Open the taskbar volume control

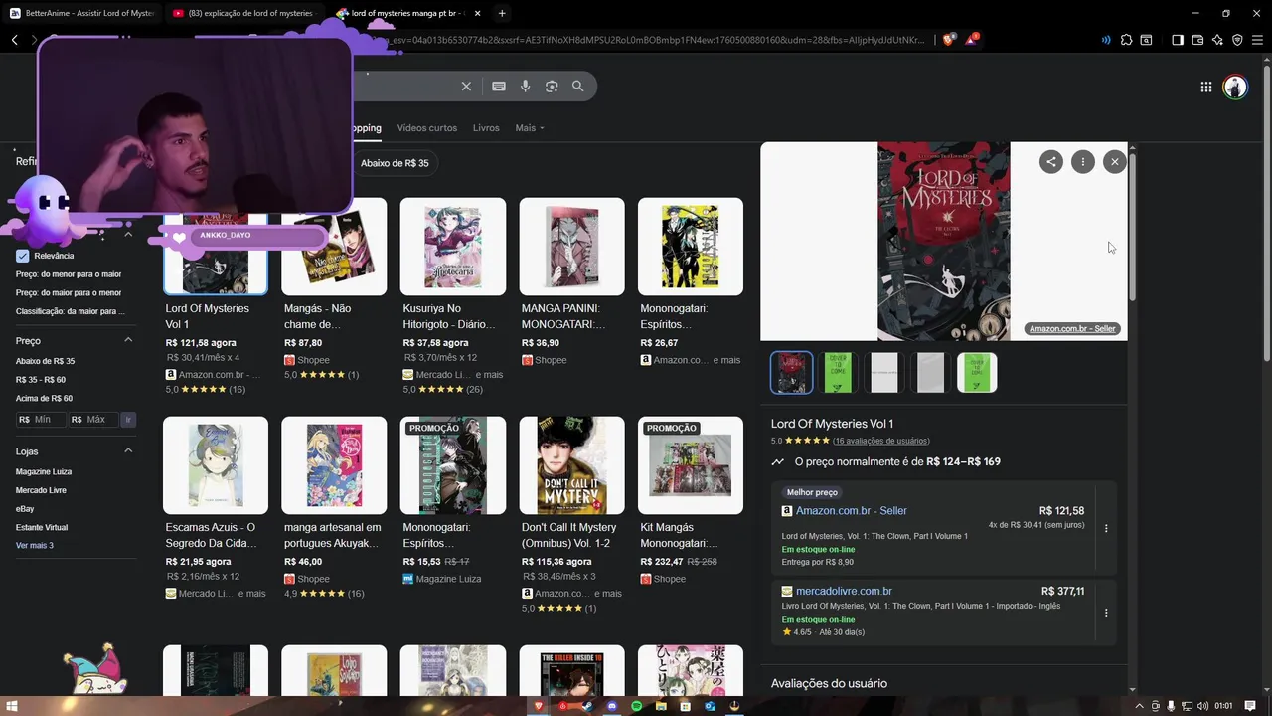(1203, 706)
